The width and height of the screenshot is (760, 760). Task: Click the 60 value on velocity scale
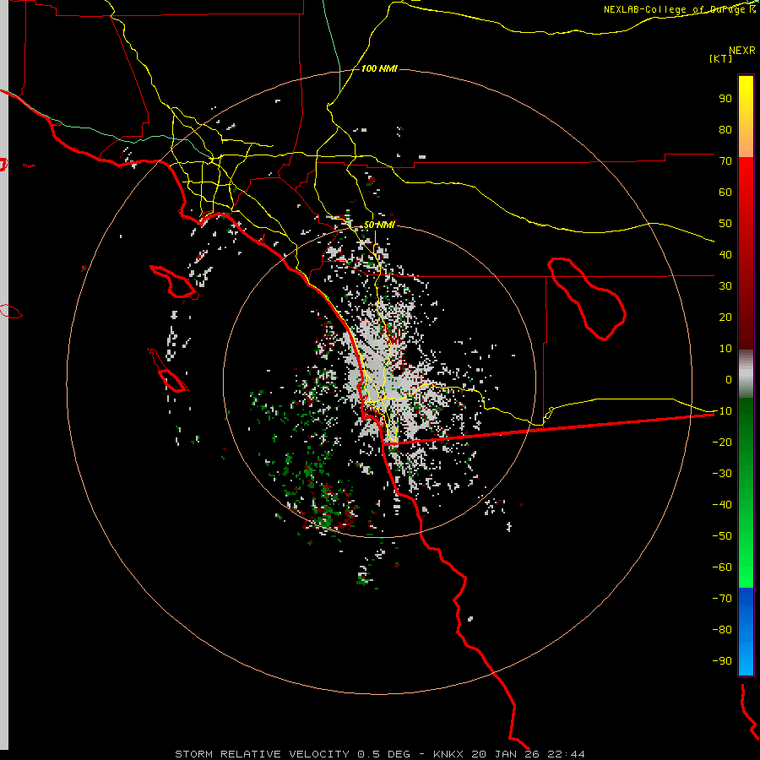725,193
